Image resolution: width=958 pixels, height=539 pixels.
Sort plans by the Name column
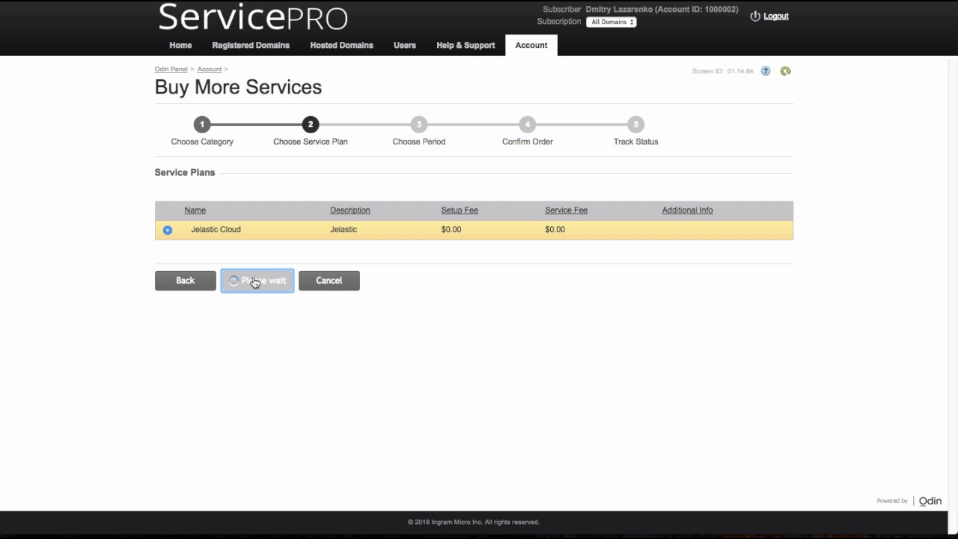195,210
